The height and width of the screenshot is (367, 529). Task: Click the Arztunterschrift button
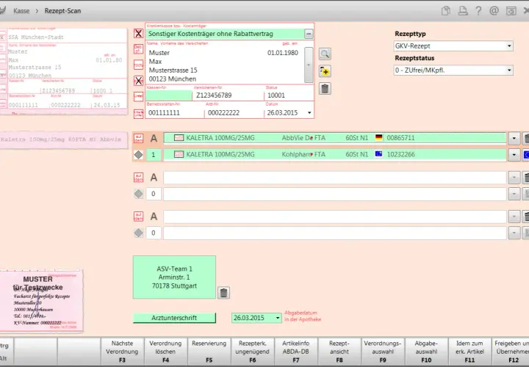[x=174, y=318]
